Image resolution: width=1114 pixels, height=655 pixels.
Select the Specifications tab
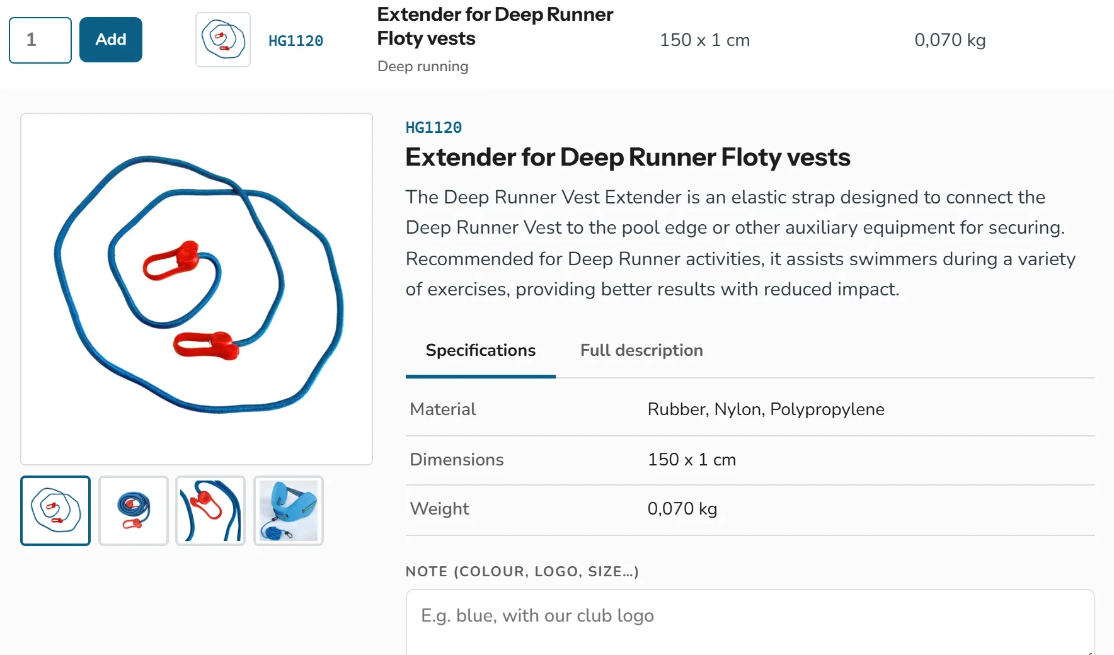pyautogui.click(x=481, y=350)
